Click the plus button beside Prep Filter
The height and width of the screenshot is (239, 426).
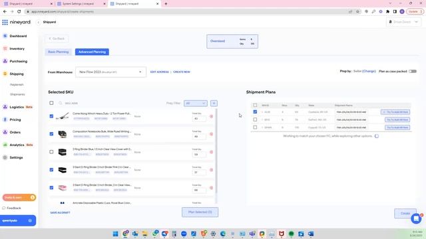(x=214, y=104)
